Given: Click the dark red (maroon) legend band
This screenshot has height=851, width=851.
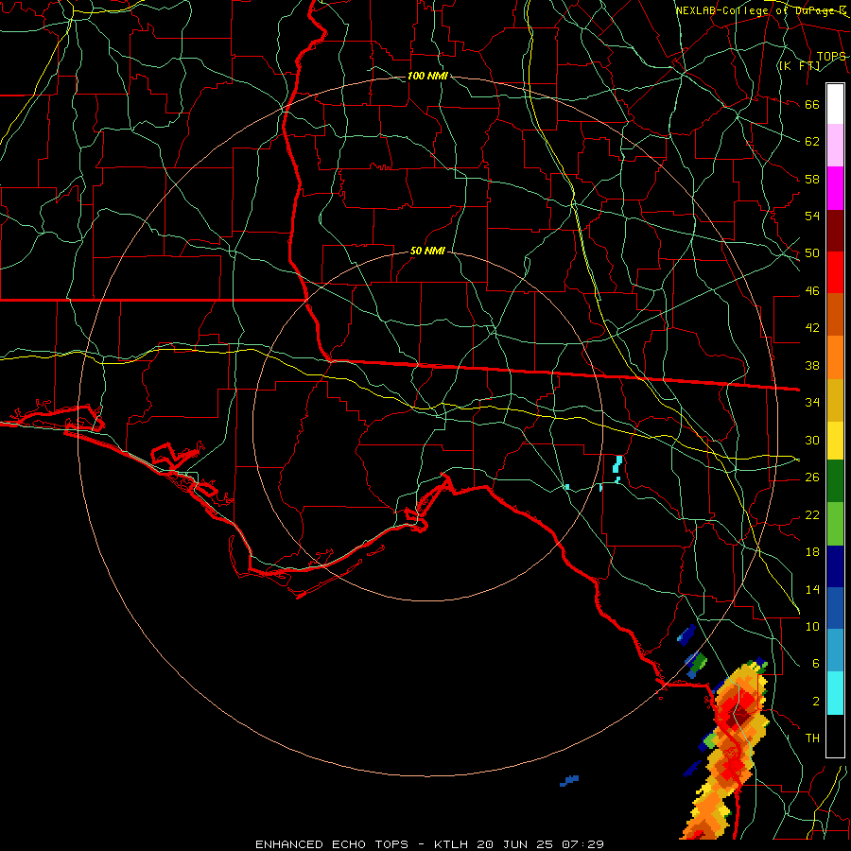Looking at the screenshot, I should 835,231.
